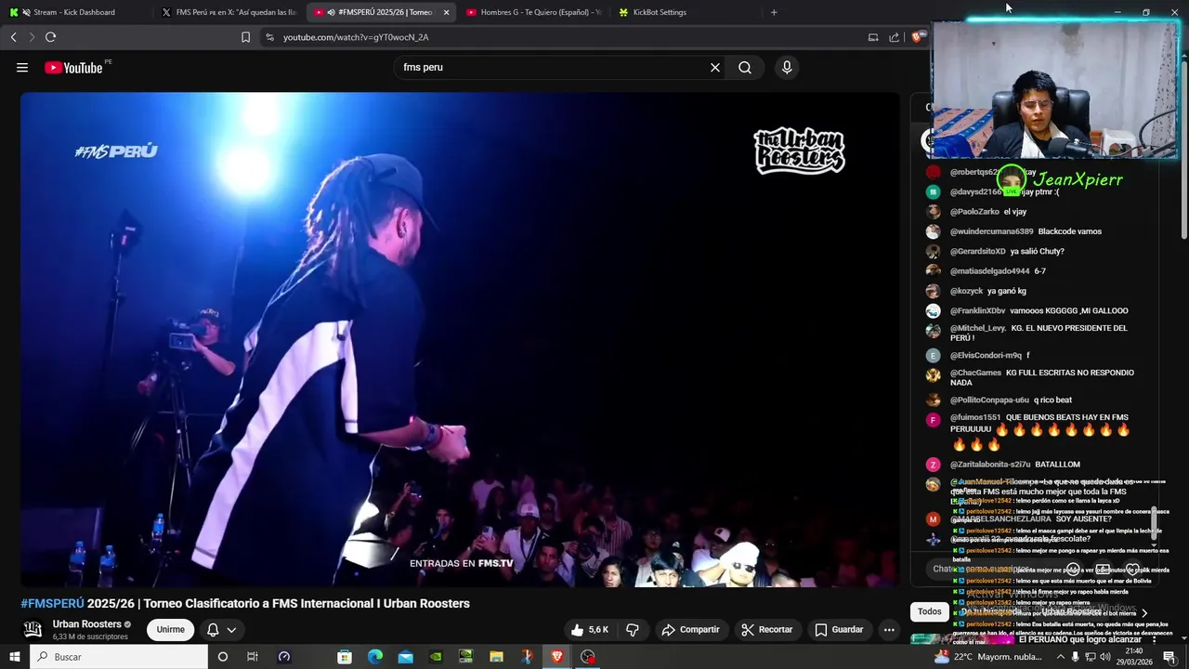Open Windows notification center icon
This screenshot has width=1189, height=669.
click(1169, 657)
